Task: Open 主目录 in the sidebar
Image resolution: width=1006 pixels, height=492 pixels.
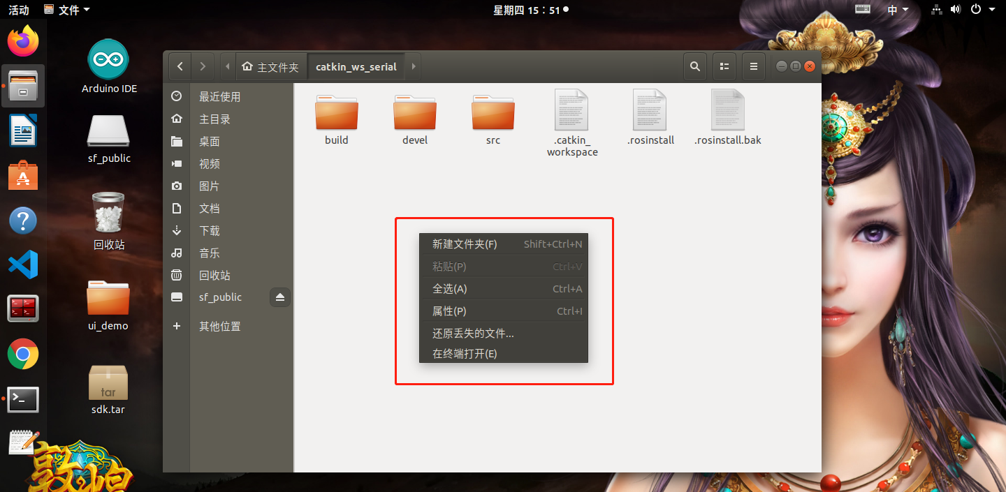Action: pyautogui.click(x=228, y=119)
